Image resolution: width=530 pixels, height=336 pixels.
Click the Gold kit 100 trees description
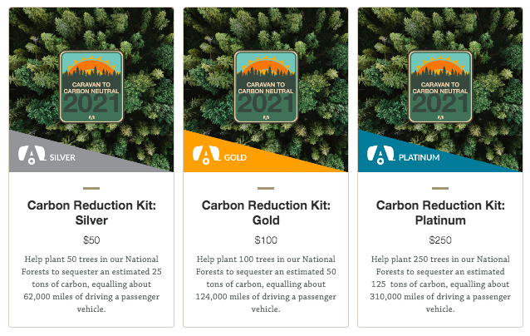point(266,284)
